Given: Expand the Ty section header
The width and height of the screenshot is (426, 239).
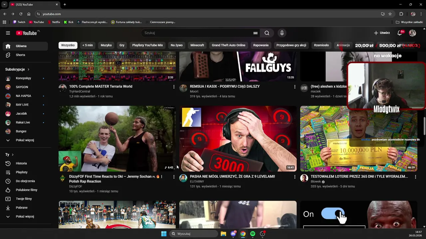Looking at the screenshot, I should click(x=9, y=155).
